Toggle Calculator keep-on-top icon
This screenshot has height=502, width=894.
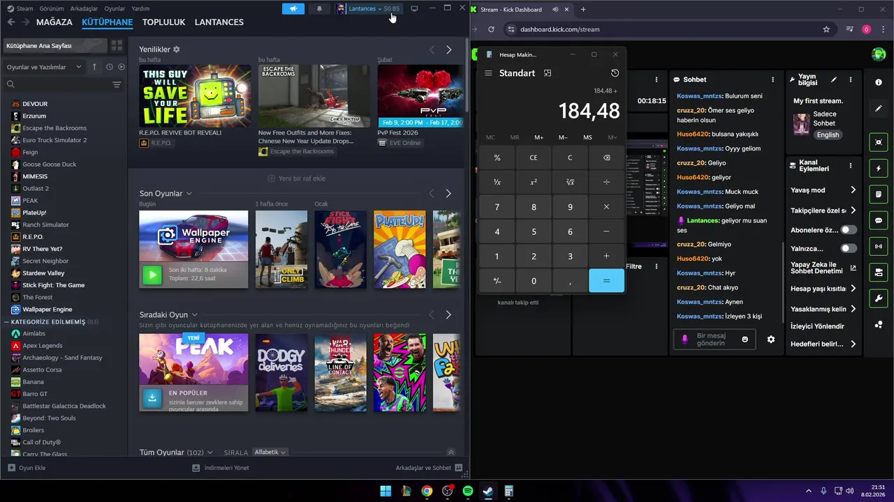pyautogui.click(x=548, y=73)
